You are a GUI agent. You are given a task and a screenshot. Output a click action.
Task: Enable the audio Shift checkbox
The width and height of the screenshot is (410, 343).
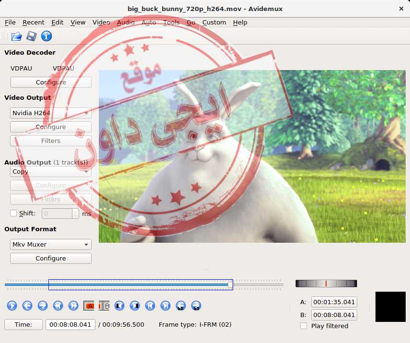click(x=13, y=213)
